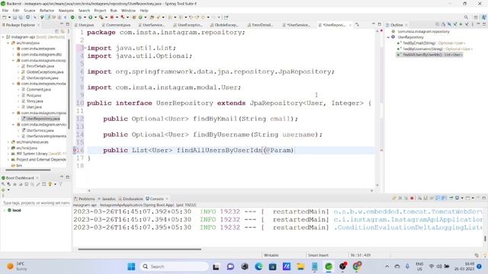Switch to the Declaration tab
Screen dimensions: 488x274
point(130,199)
